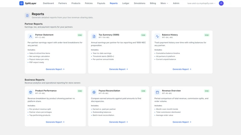Screen dimensions: 241x135
Task: Click report ID RPT-BAL-001
Action: (x=167, y=37)
